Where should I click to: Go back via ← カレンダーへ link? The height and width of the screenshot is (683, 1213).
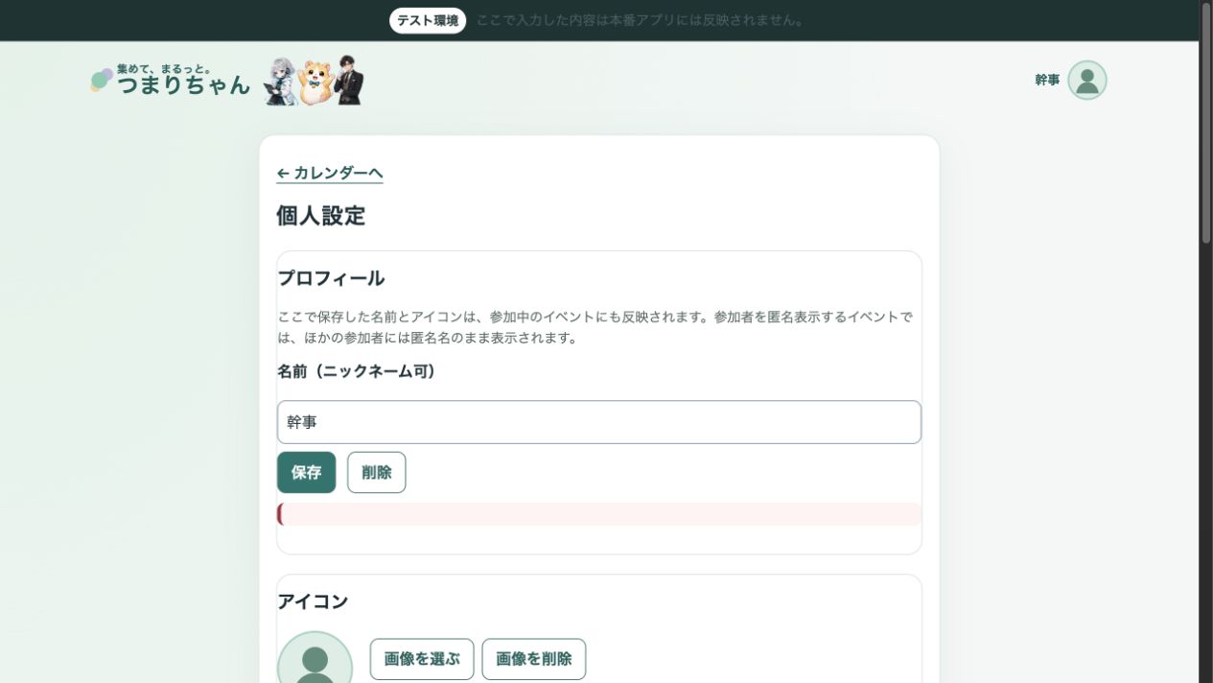point(330,173)
